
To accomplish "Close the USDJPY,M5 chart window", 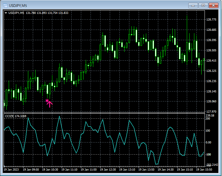I will click(x=214, y=5).
